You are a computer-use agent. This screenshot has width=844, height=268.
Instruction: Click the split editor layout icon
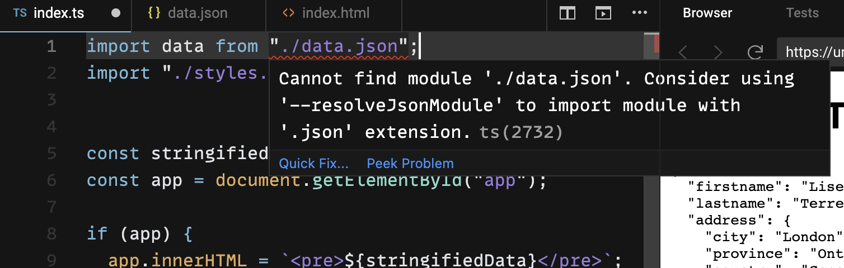(x=568, y=13)
